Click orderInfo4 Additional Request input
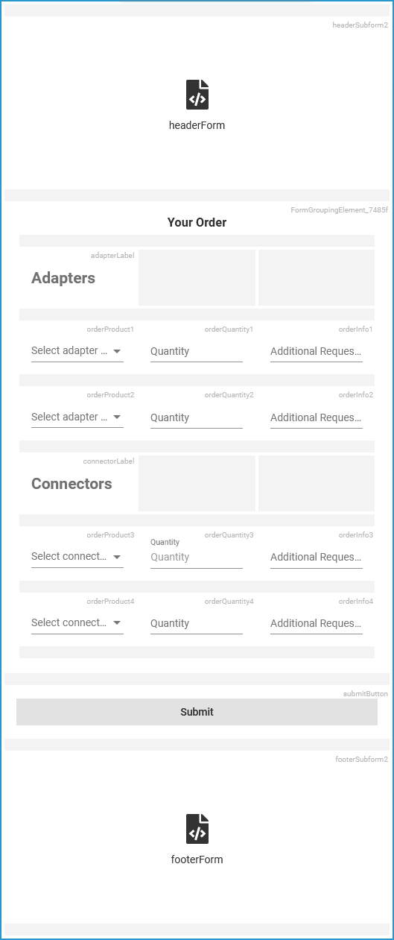394x940 pixels. [317, 623]
